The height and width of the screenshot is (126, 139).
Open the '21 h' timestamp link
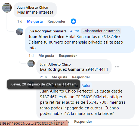[43, 77]
